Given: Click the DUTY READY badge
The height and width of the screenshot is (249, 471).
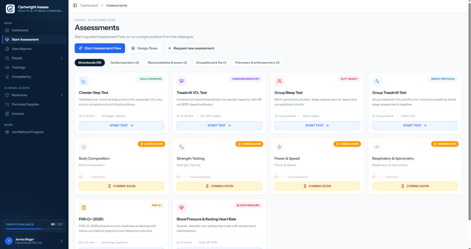Looking at the screenshot, I should 349,79.
